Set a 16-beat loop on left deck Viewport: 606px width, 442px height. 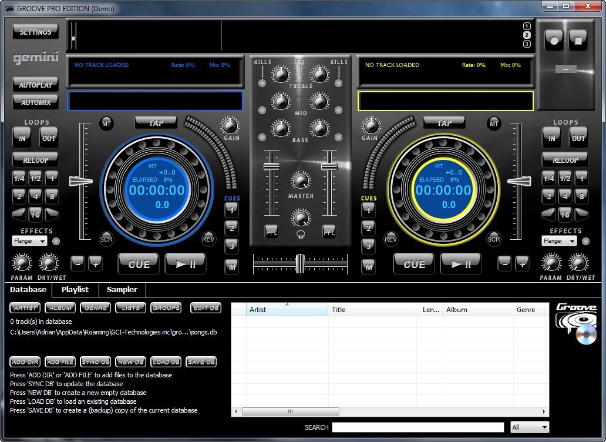[x=37, y=215]
